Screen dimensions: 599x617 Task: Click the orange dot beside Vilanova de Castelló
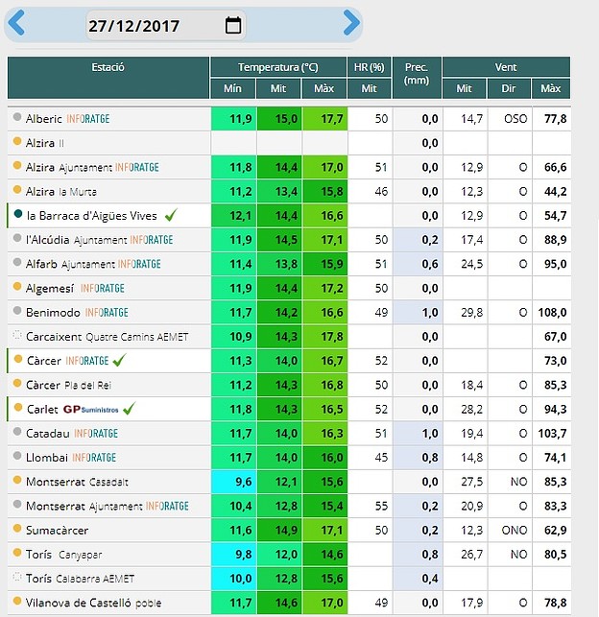(x=17, y=601)
